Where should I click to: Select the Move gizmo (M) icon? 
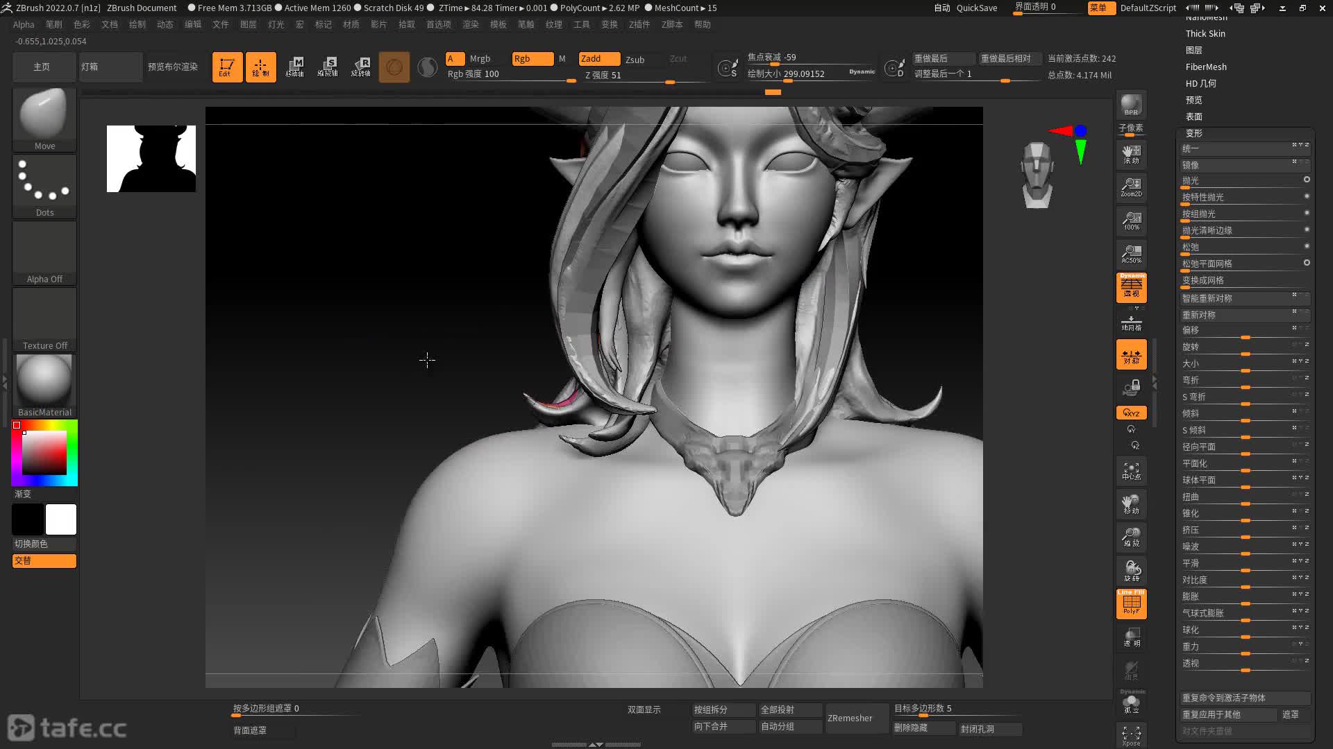click(x=294, y=67)
